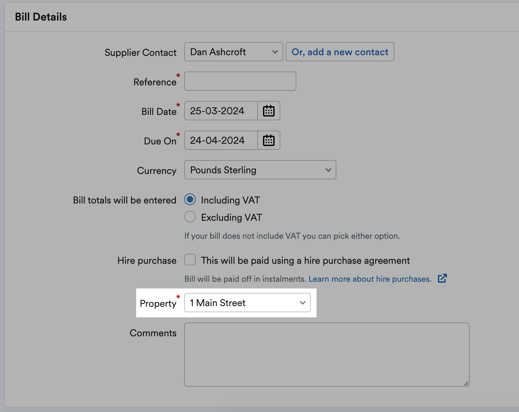
Task: Open the Bill Date calendar picker
Action: 269,111
